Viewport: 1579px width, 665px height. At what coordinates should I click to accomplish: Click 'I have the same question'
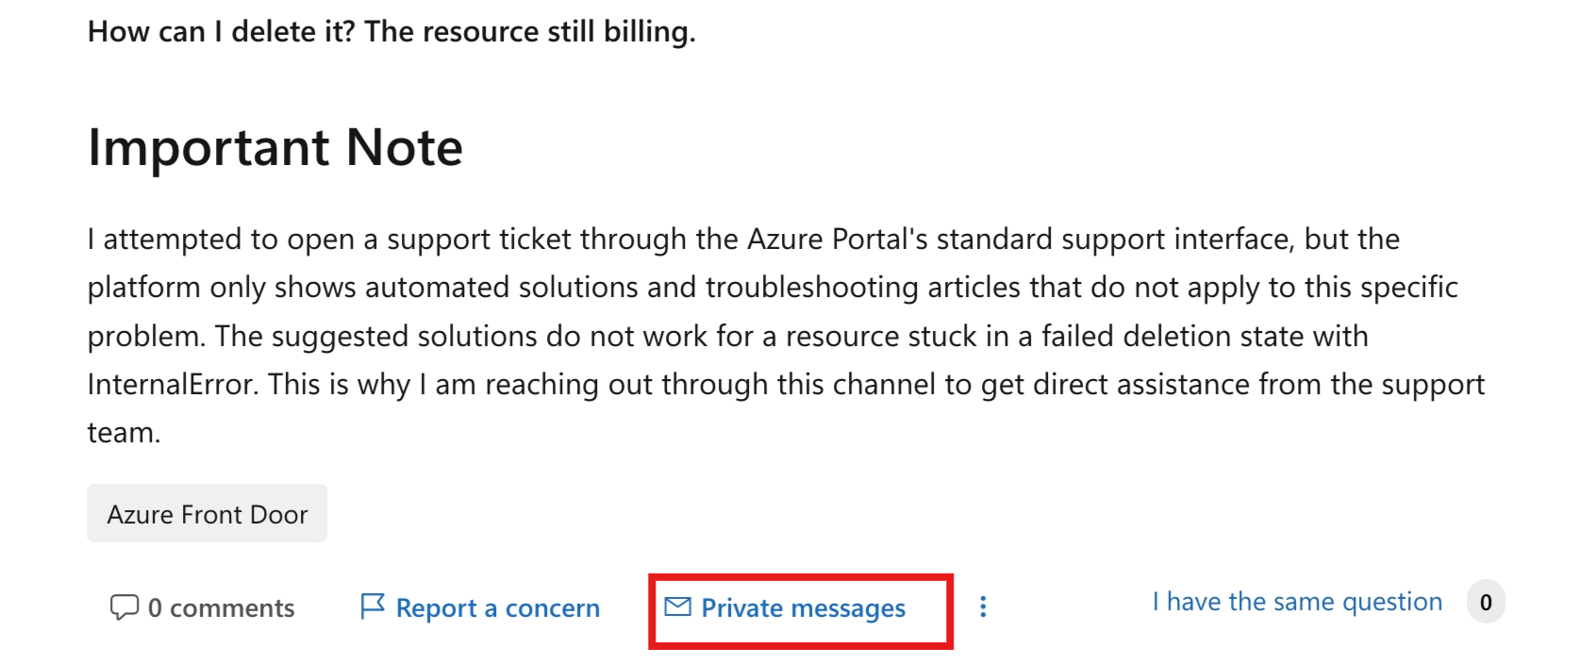coord(1297,602)
